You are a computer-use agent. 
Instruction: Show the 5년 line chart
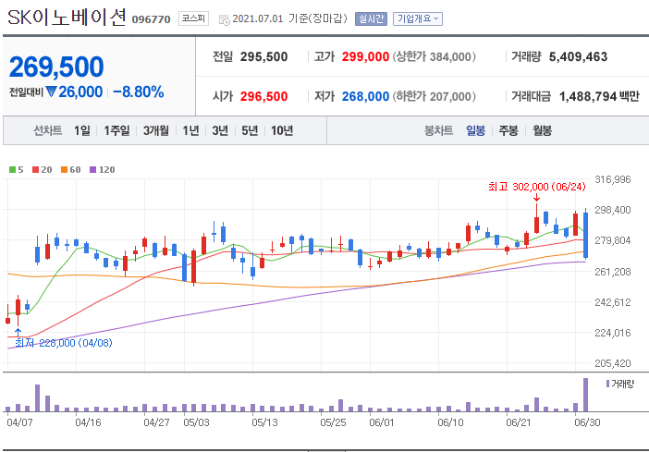tap(250, 131)
